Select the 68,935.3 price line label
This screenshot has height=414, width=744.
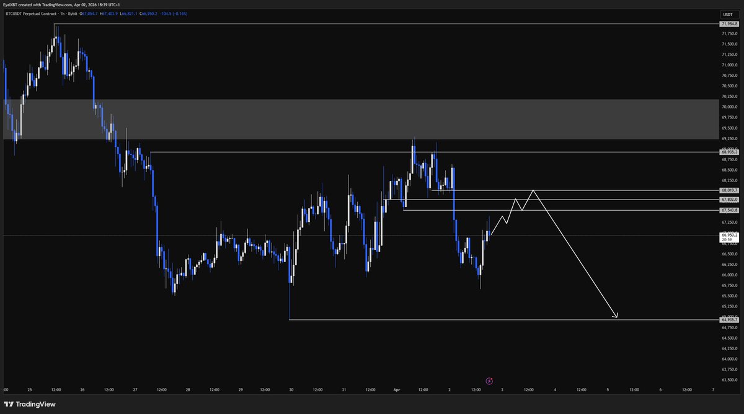coord(729,152)
